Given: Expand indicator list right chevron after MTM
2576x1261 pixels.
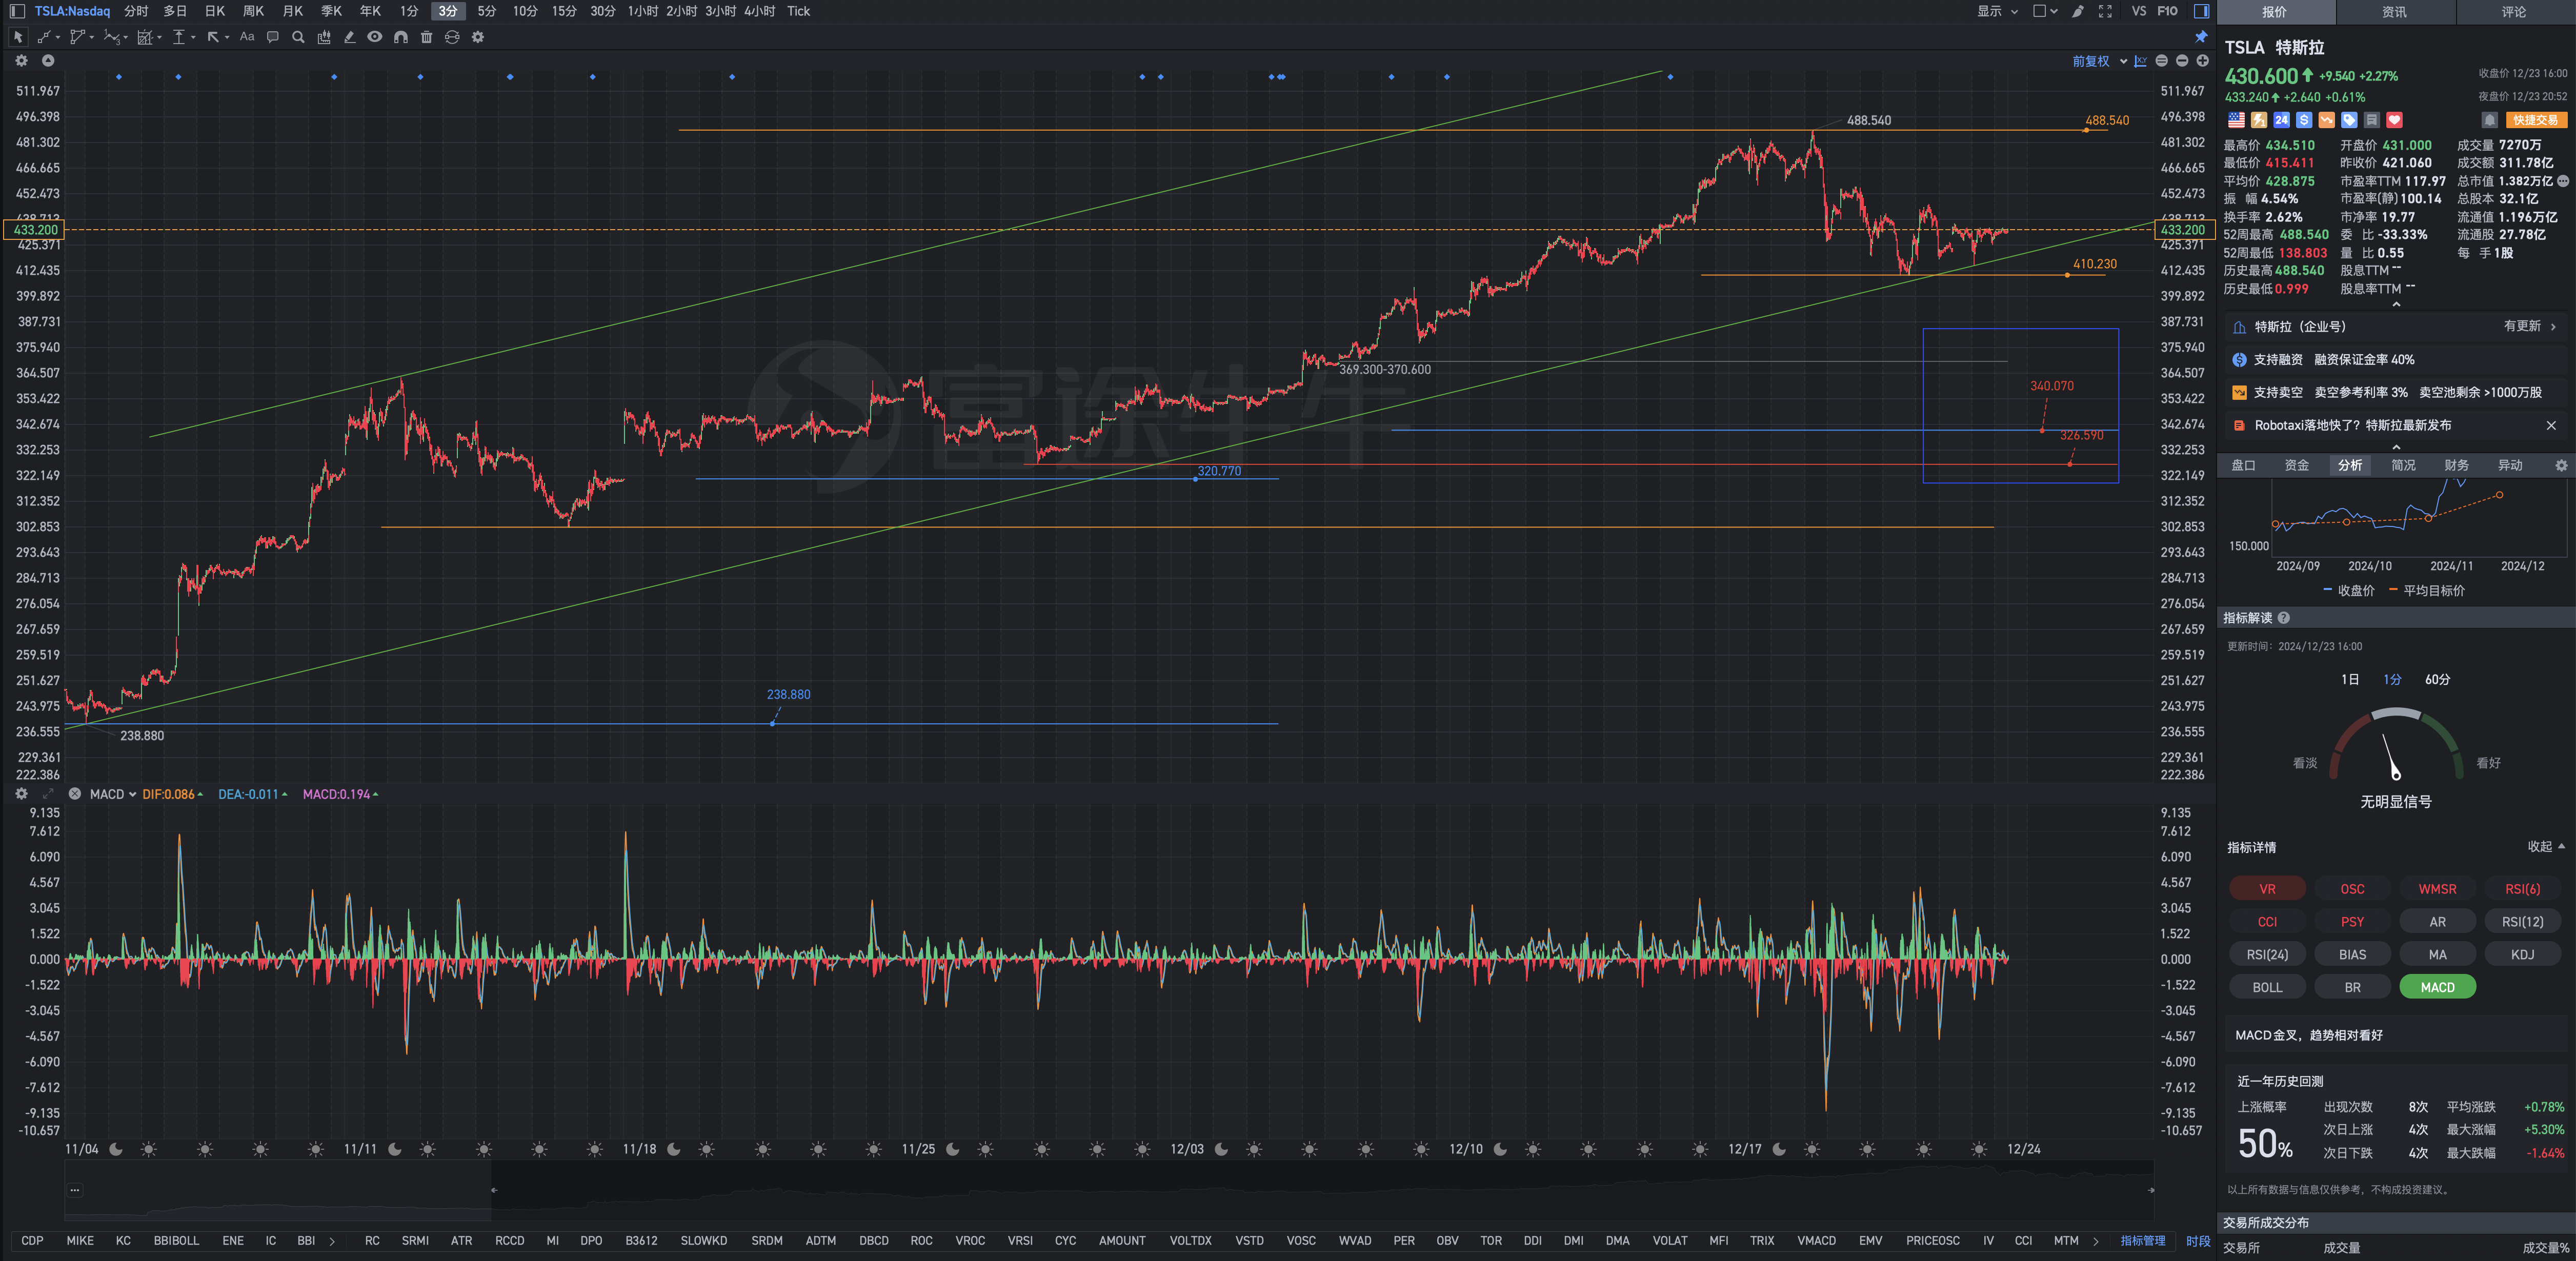Looking at the screenshot, I should pyautogui.click(x=2096, y=1241).
